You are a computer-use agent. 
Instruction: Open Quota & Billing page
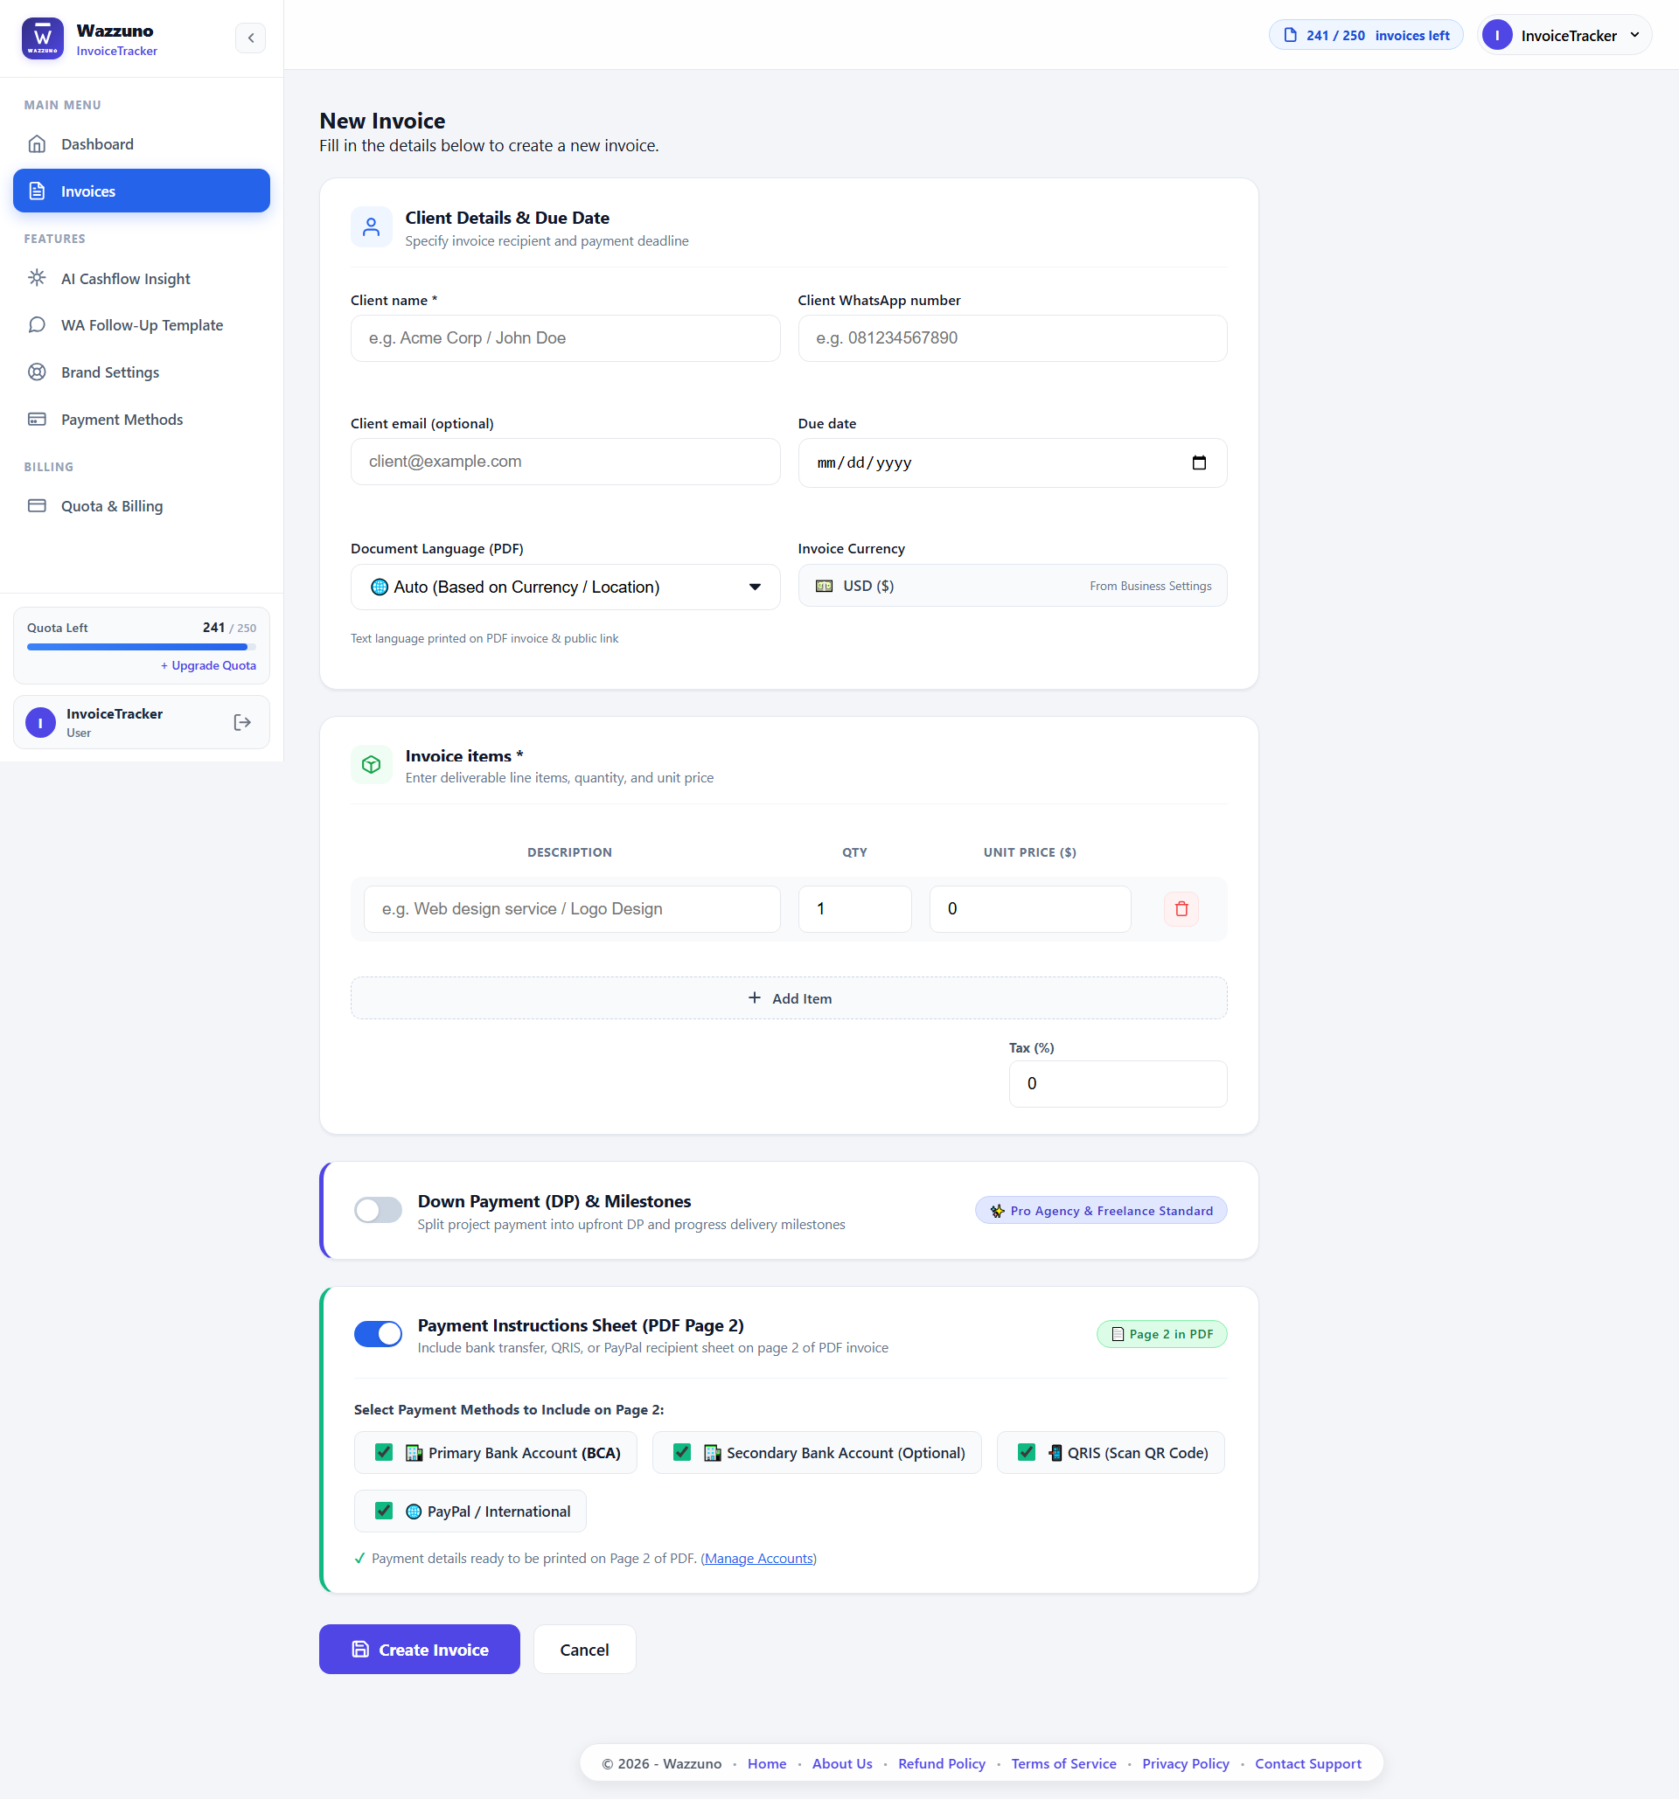coord(142,506)
